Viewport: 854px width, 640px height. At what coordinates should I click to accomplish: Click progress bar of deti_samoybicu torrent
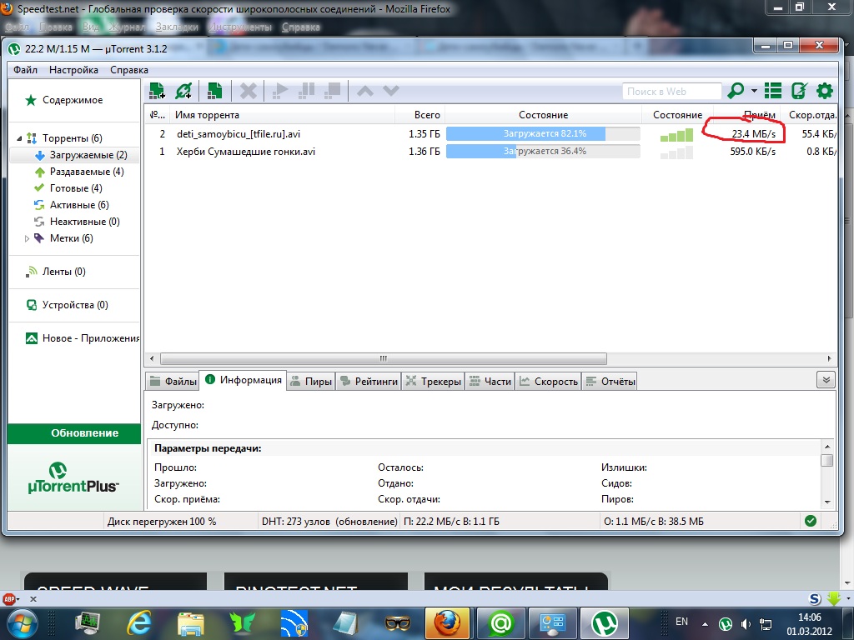point(543,133)
